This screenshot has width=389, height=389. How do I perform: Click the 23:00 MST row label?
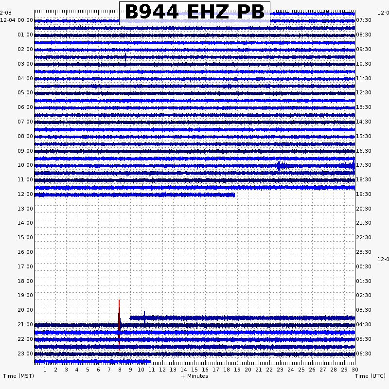(25, 354)
